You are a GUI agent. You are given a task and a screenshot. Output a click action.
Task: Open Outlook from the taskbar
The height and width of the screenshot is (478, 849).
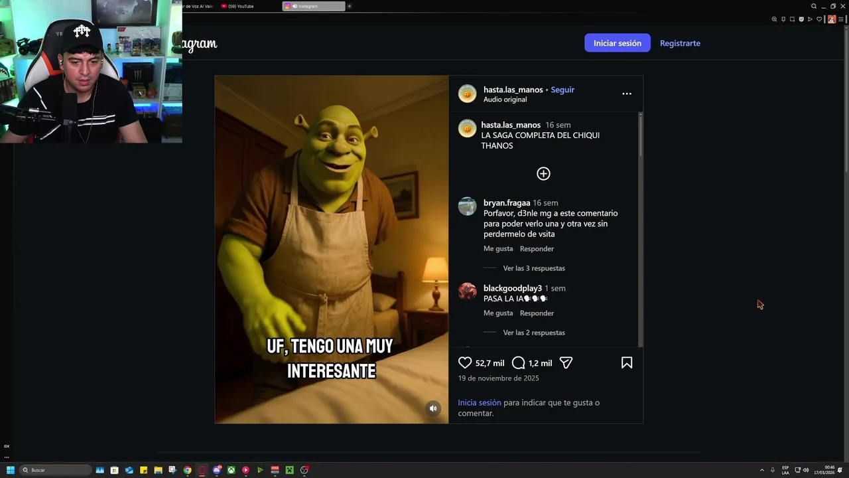[129, 470]
